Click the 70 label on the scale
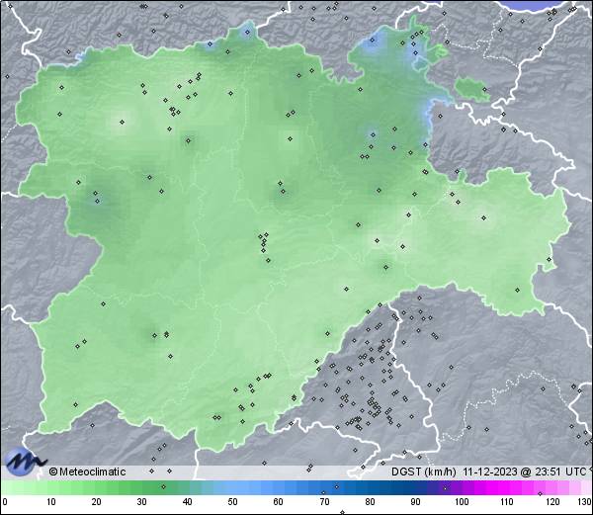 pos(324,502)
